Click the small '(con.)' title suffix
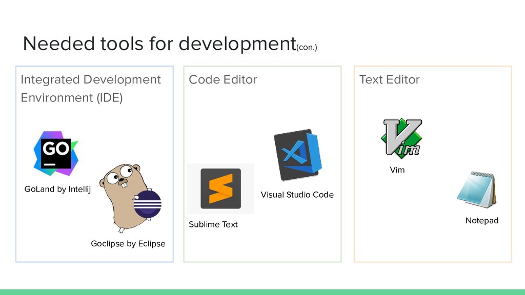Viewport: 525px width, 295px height. pos(307,47)
